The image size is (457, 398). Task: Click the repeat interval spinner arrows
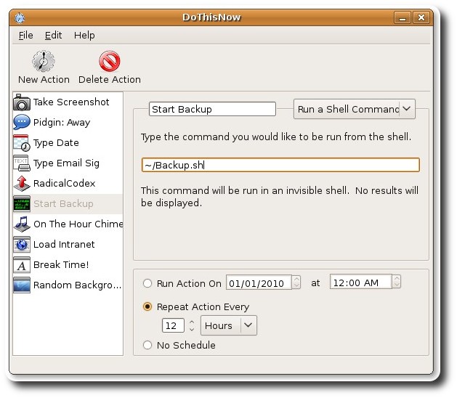pos(192,325)
